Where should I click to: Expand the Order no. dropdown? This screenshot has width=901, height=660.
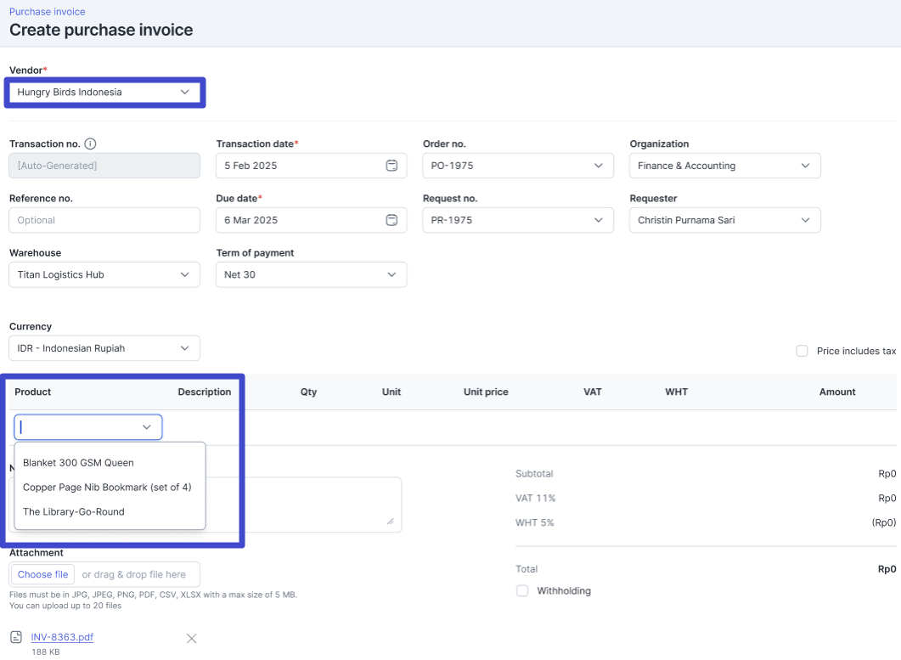point(517,166)
